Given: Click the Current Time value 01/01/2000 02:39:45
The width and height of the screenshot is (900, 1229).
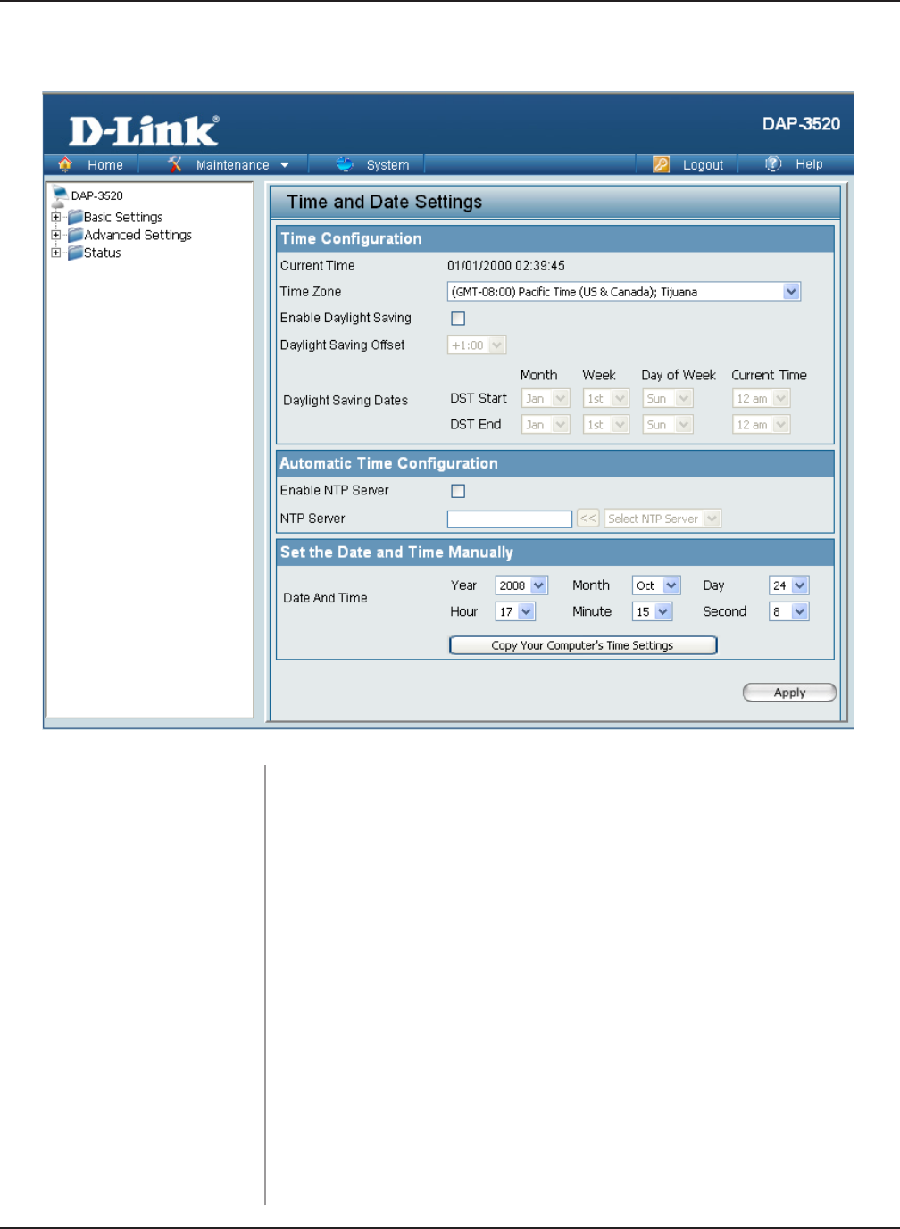Looking at the screenshot, I should tap(505, 265).
